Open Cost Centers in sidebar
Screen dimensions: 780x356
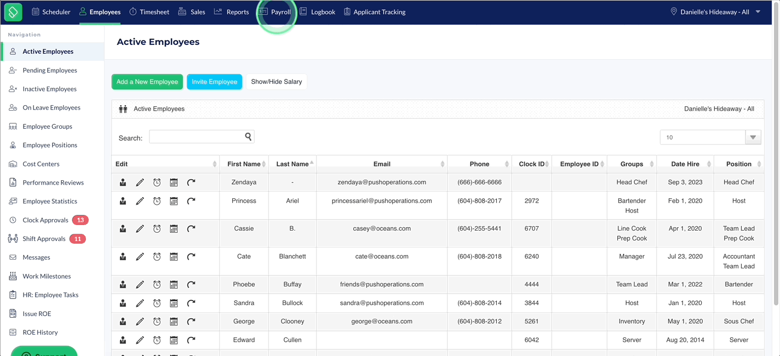(x=41, y=164)
